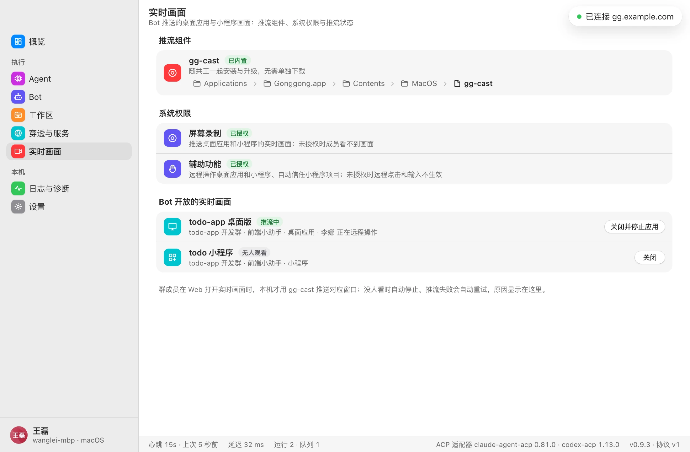The width and height of the screenshot is (690, 452).
Task: Open the Agent sidebar item
Action: [x=69, y=78]
